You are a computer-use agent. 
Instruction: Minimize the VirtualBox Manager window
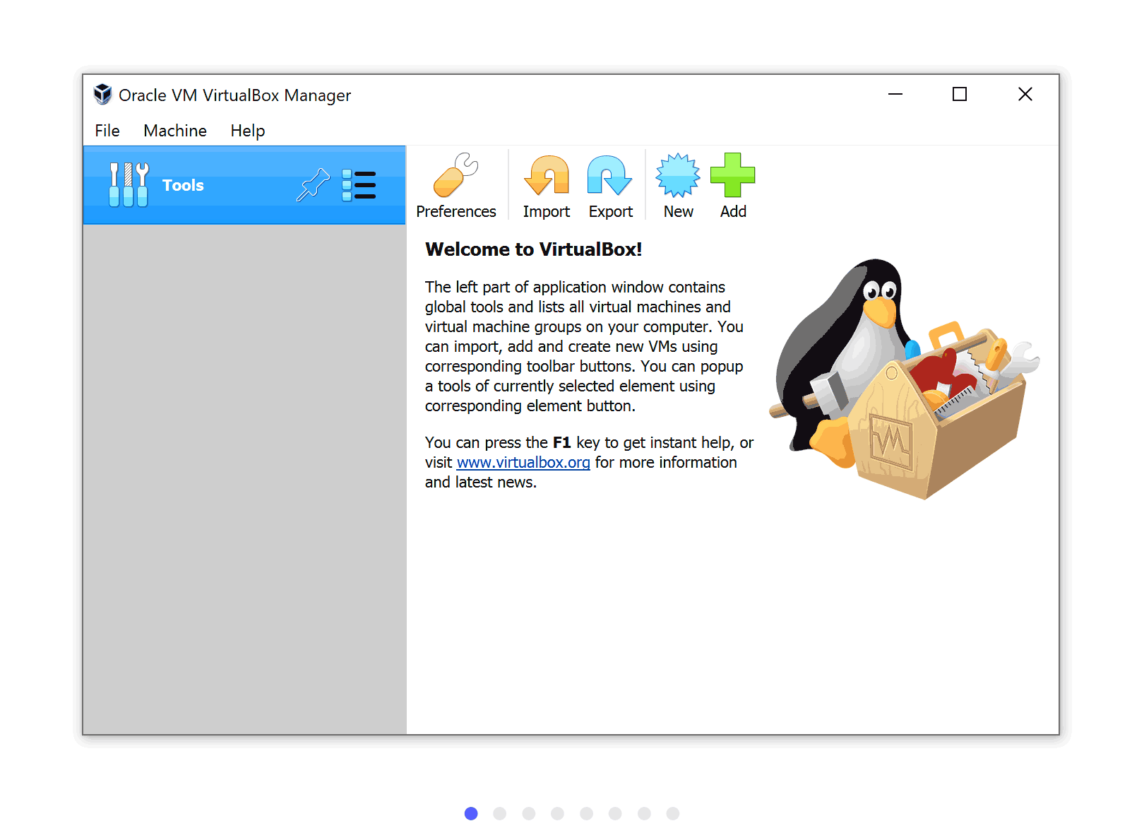click(895, 94)
